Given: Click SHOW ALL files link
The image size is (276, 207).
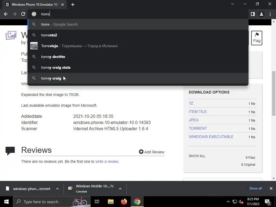Looking at the screenshot, I should pyautogui.click(x=197, y=156).
